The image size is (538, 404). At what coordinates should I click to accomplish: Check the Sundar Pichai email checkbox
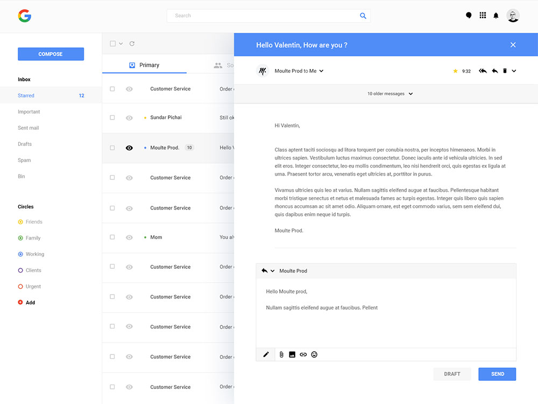click(112, 117)
